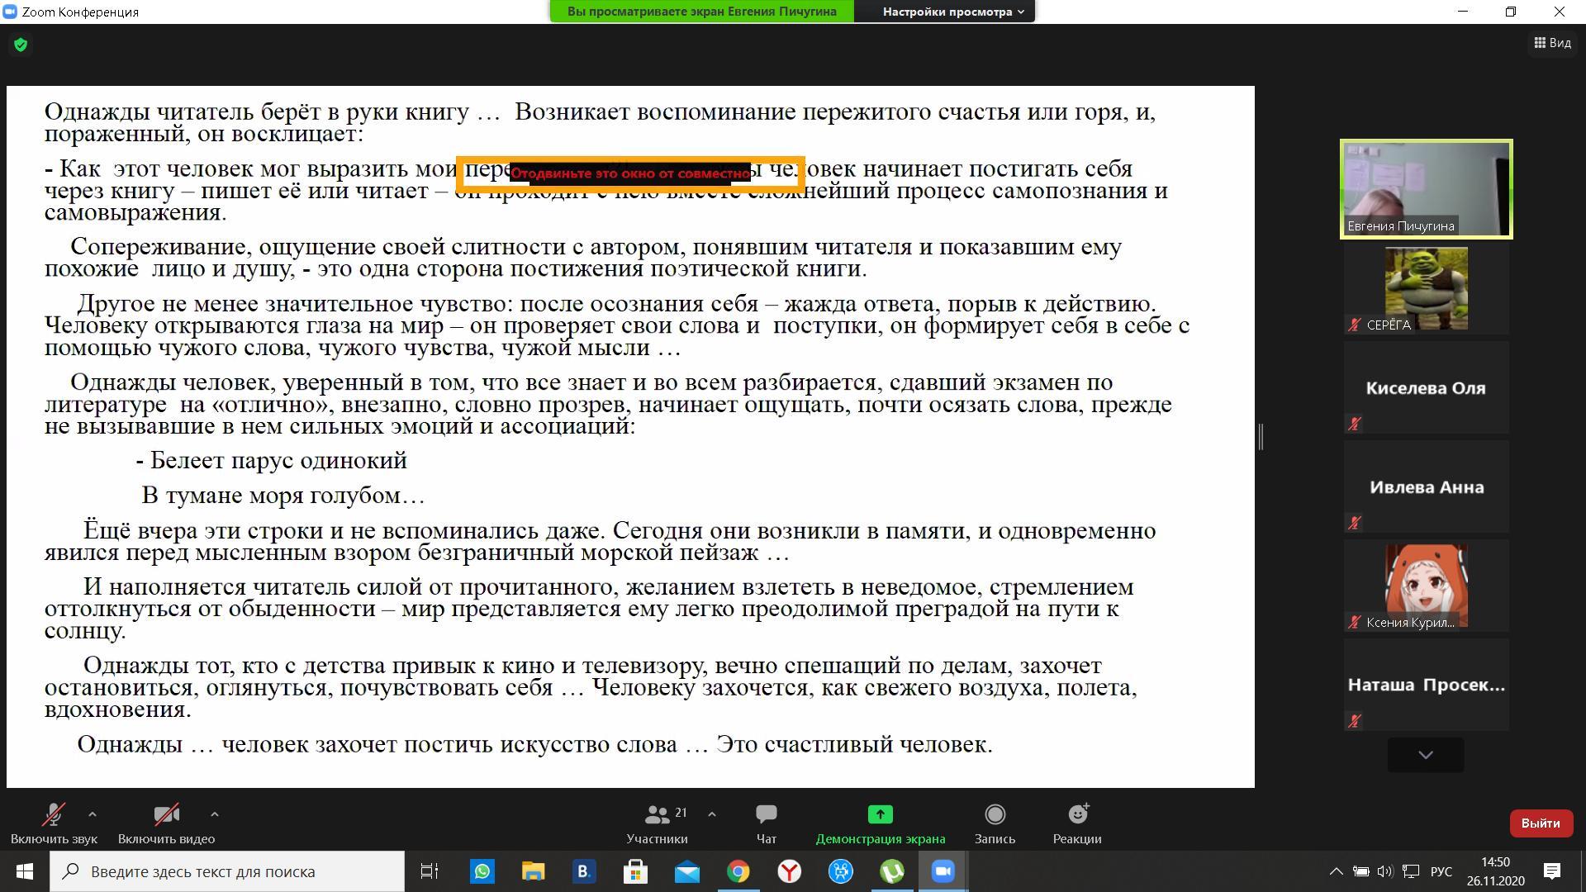Open the Вид view menu
Screen dimensions: 1586x892
click(x=1552, y=43)
